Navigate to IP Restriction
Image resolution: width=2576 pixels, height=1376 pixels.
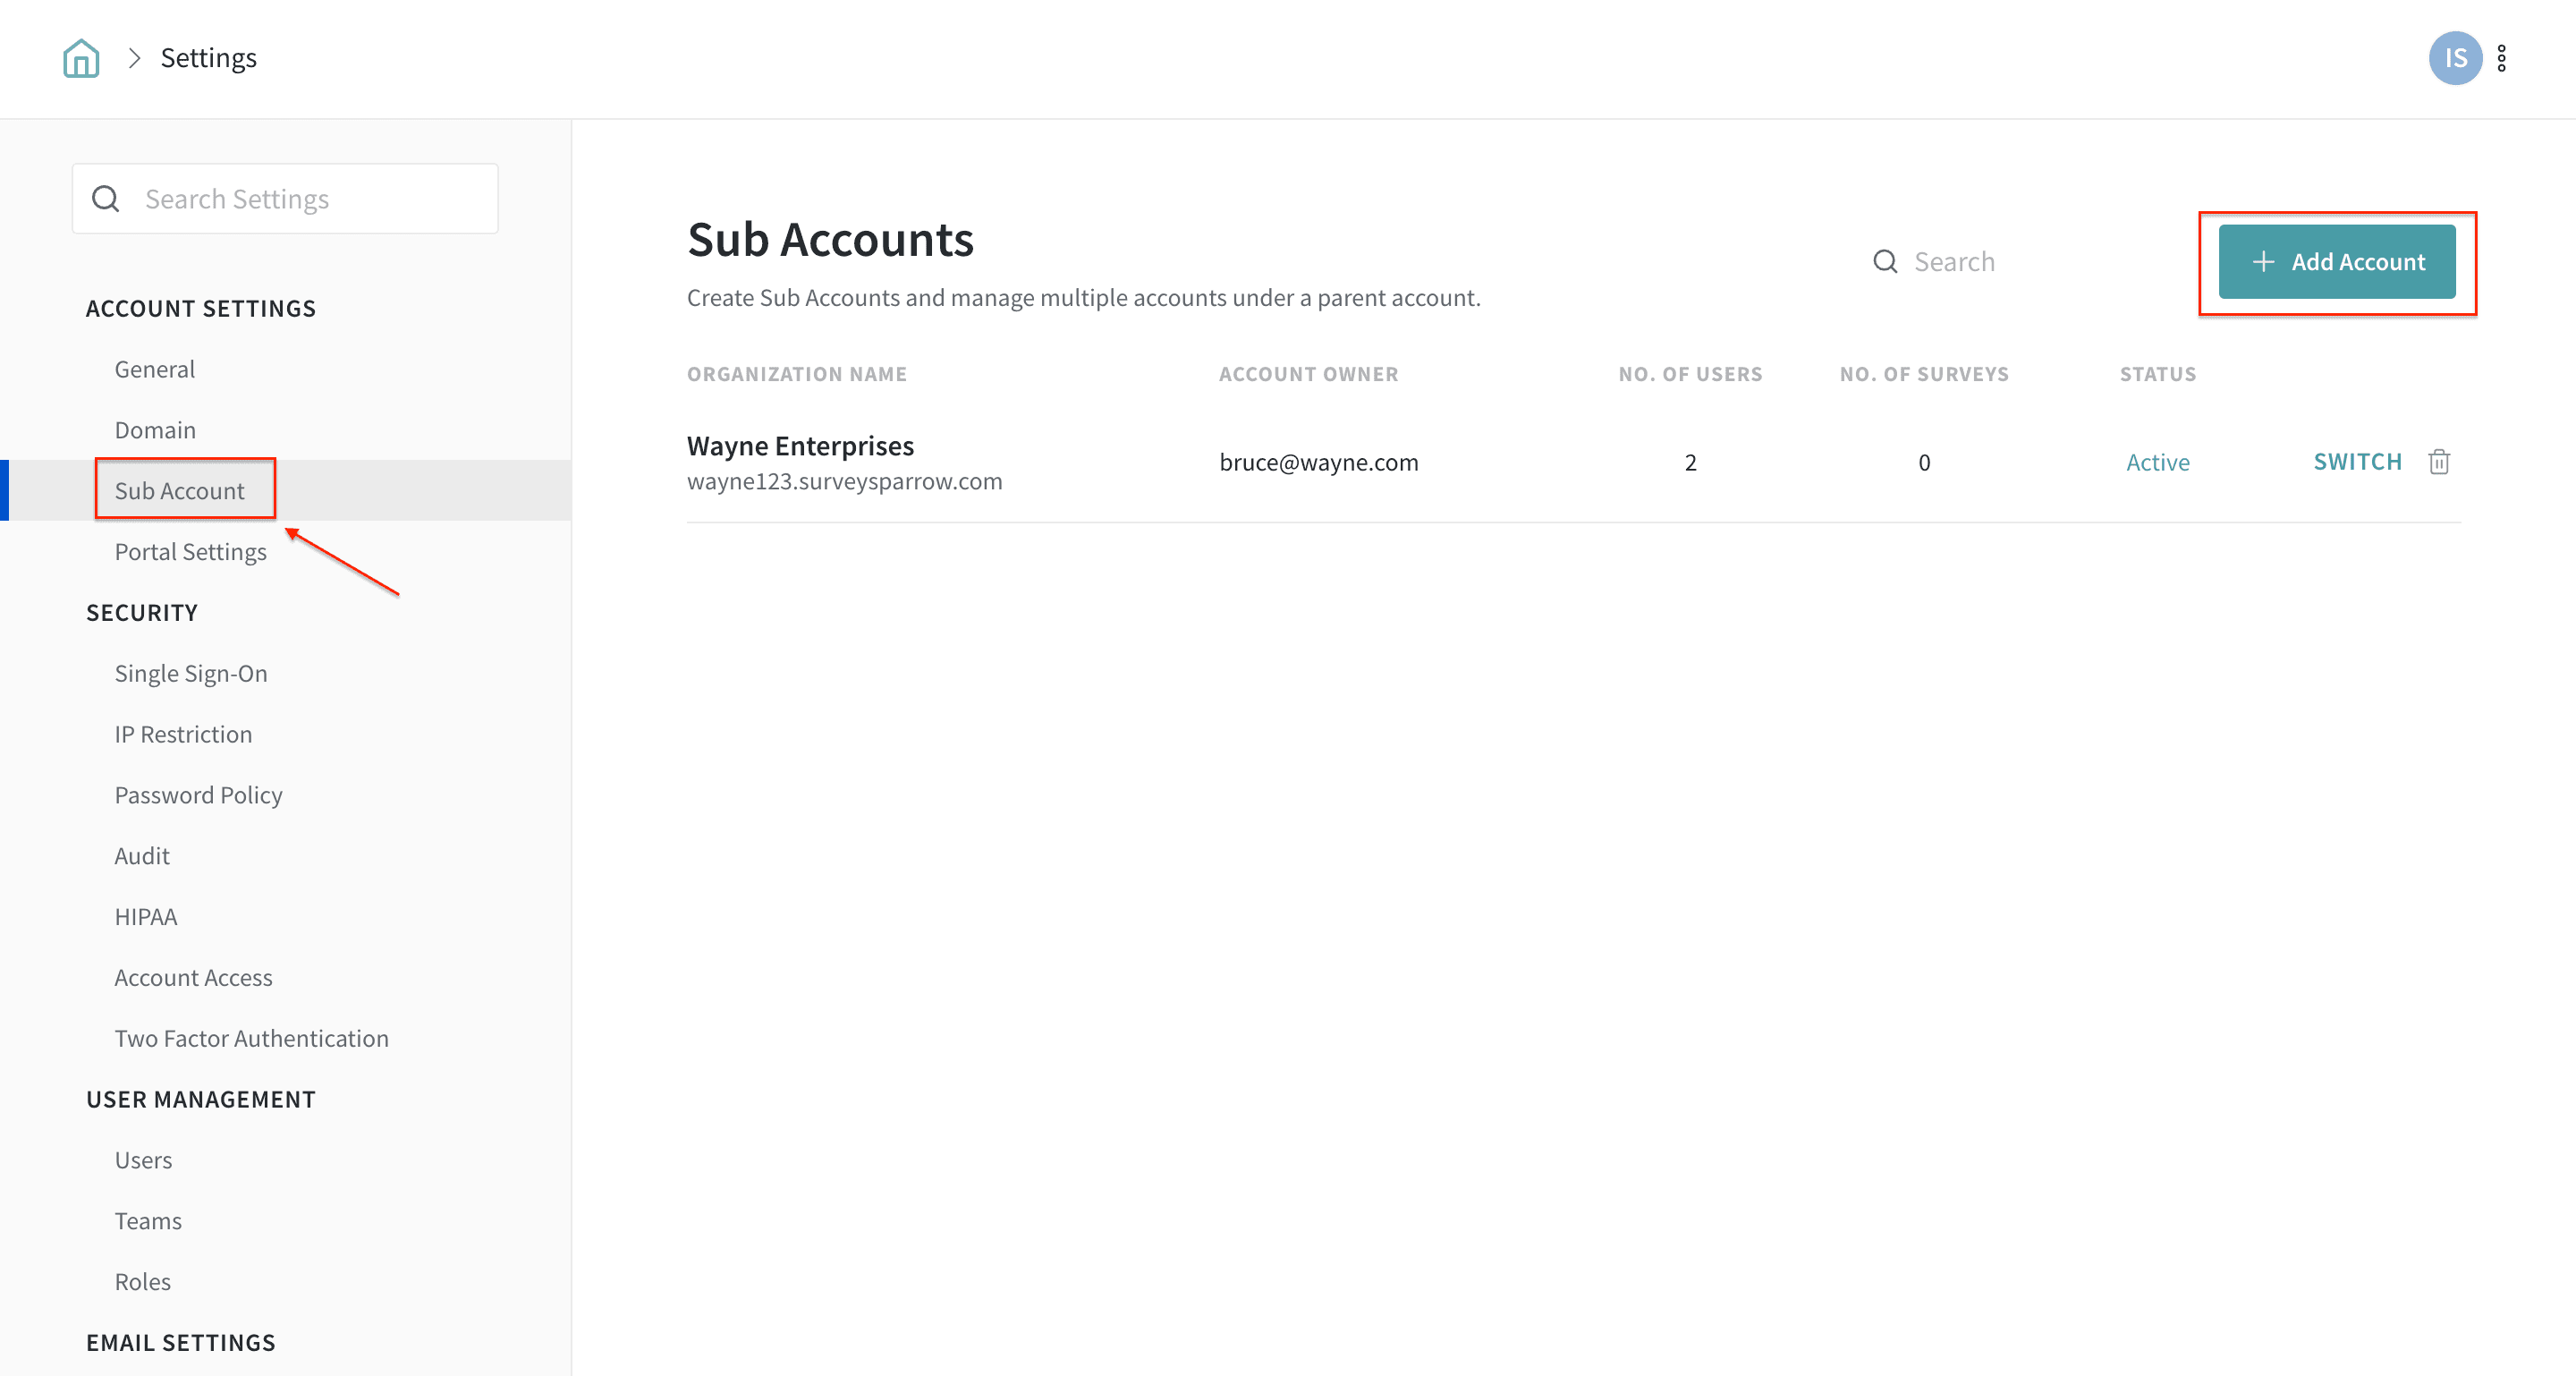(x=183, y=735)
